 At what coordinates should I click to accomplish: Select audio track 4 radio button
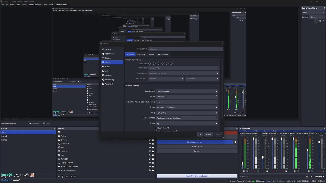[x=163, y=64]
